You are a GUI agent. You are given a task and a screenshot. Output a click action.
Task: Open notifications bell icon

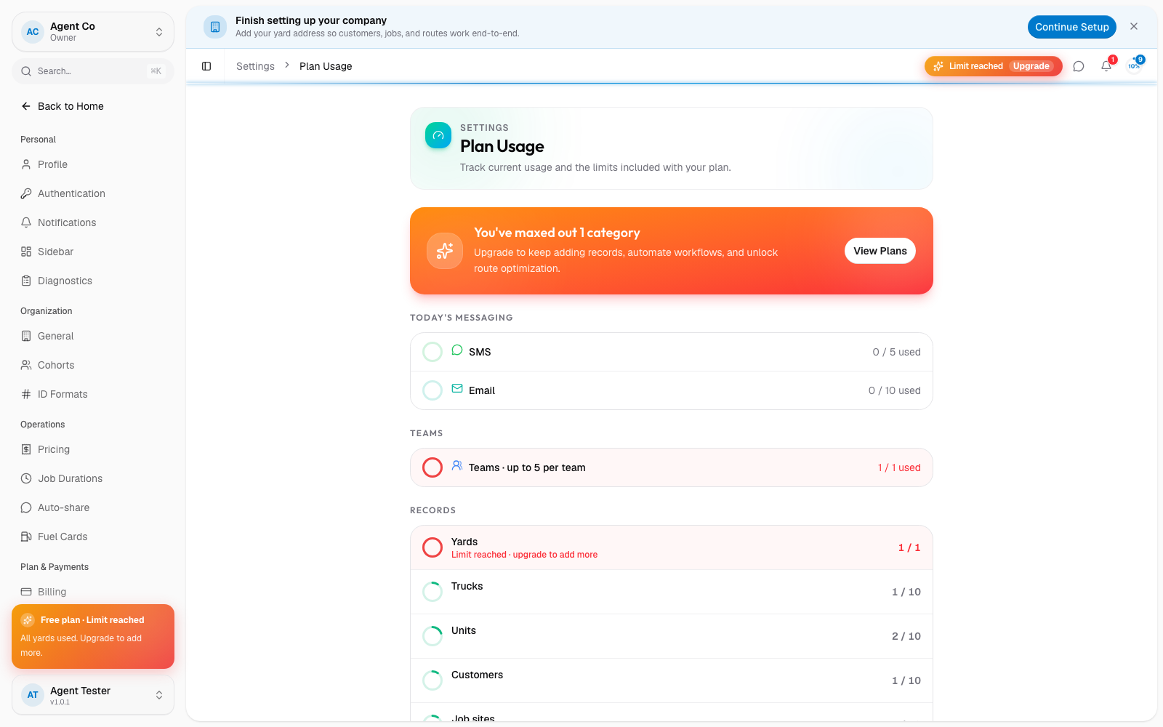(1106, 66)
